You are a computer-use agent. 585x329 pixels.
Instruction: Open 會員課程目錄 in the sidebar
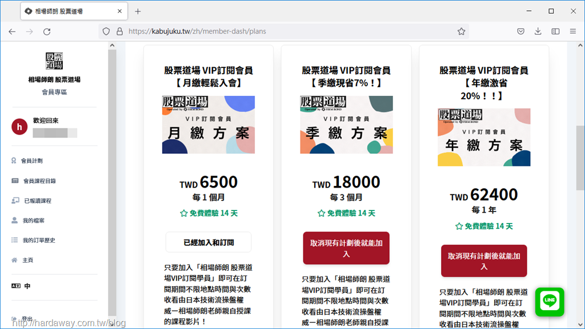[39, 181]
